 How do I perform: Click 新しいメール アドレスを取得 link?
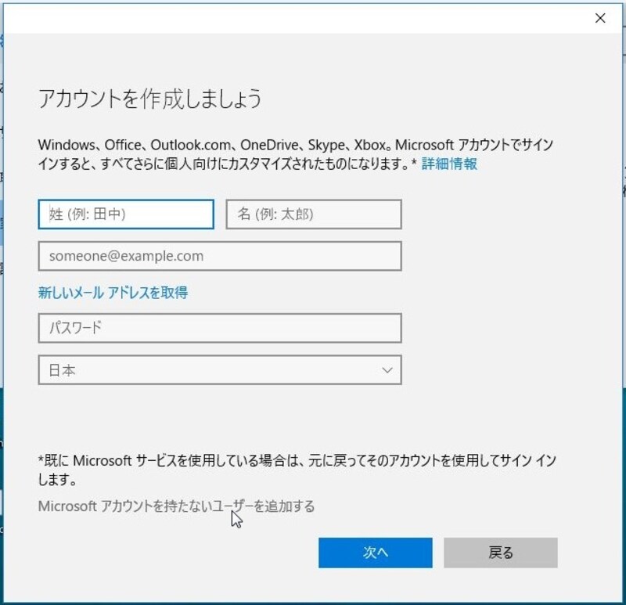113,293
